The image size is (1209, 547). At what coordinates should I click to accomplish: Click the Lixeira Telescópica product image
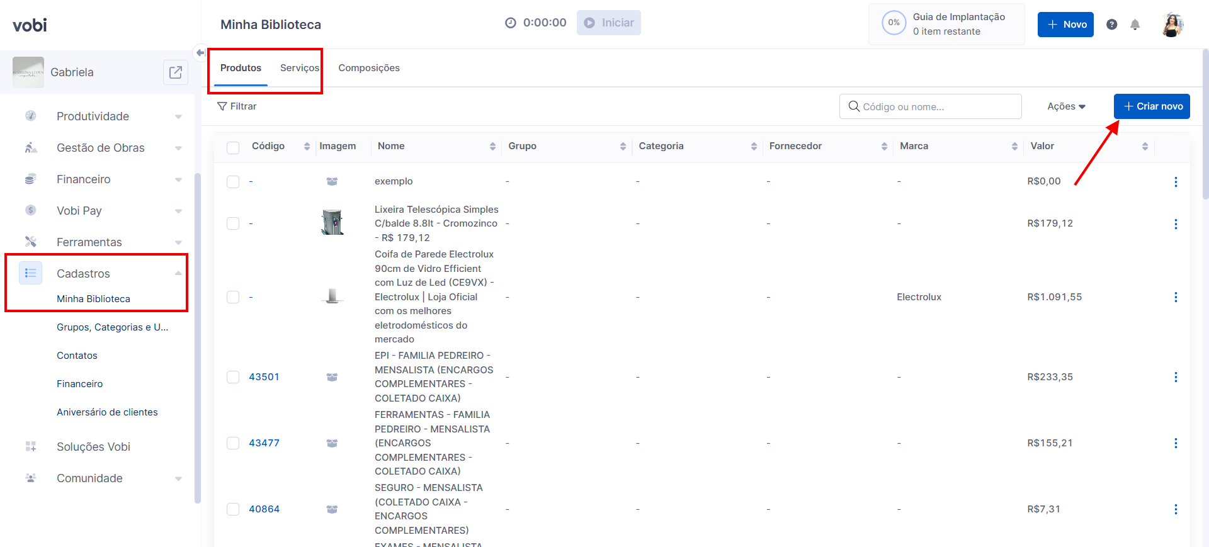pos(332,223)
